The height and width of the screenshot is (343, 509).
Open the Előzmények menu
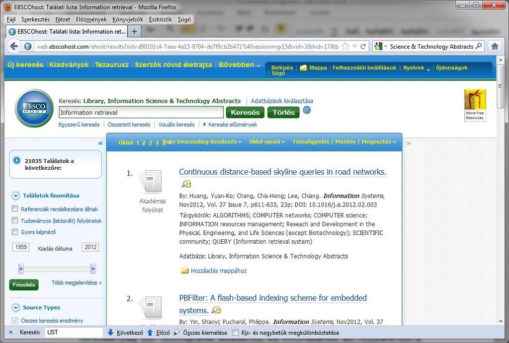91,19
